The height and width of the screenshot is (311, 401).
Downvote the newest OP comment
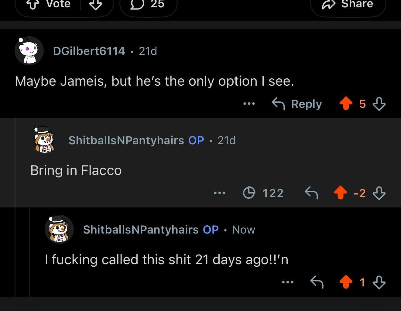[379, 282]
